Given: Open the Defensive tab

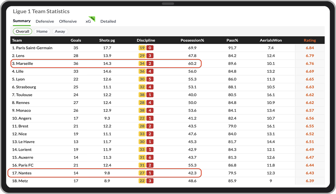Looking at the screenshot, I should (x=45, y=21).
